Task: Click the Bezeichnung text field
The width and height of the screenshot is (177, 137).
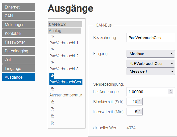Action: click(151, 38)
